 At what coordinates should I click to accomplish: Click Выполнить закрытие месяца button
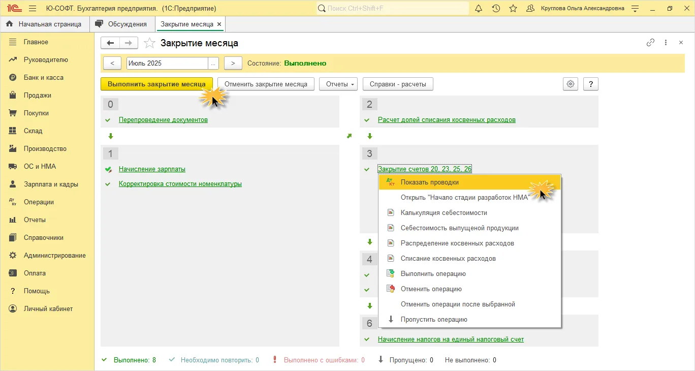click(156, 84)
